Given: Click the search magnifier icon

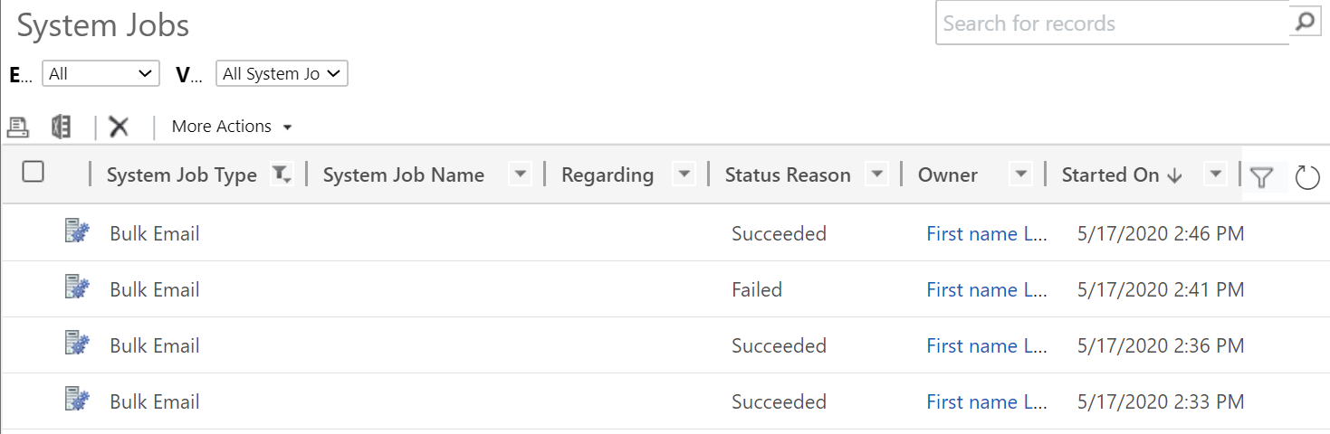Looking at the screenshot, I should [x=1304, y=23].
